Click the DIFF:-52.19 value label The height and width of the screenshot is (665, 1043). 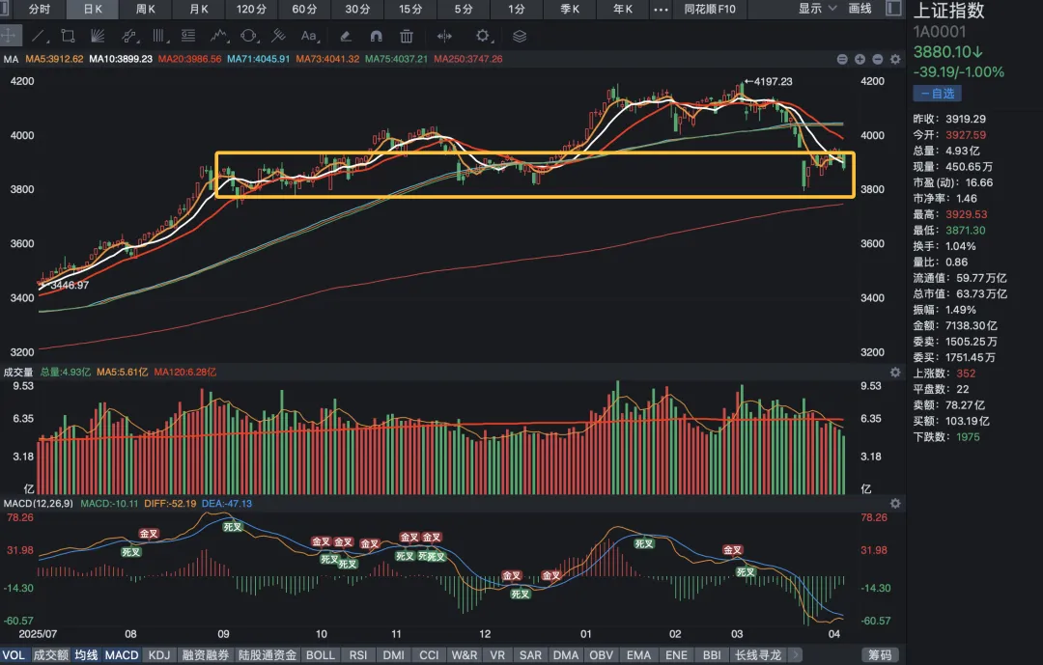[170, 504]
